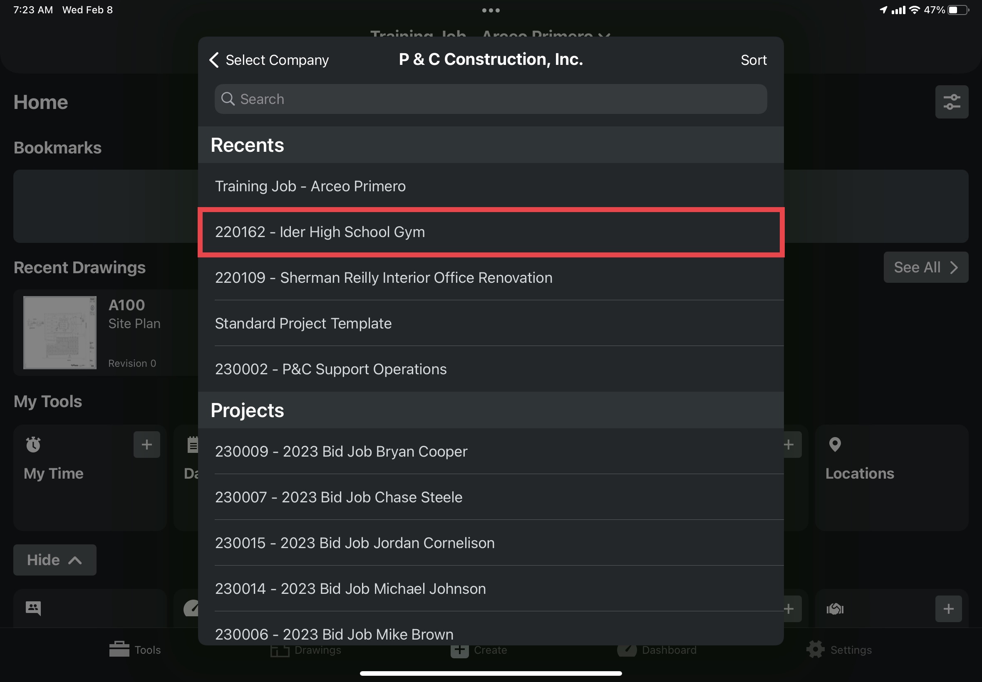Tap the Sort button
Image resolution: width=982 pixels, height=682 pixels.
753,60
